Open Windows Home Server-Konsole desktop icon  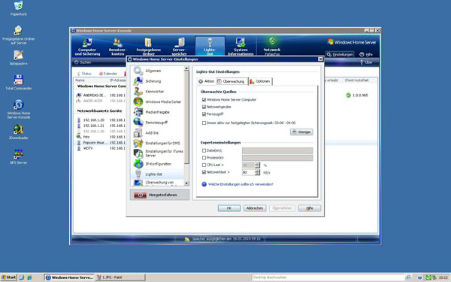coord(18,109)
